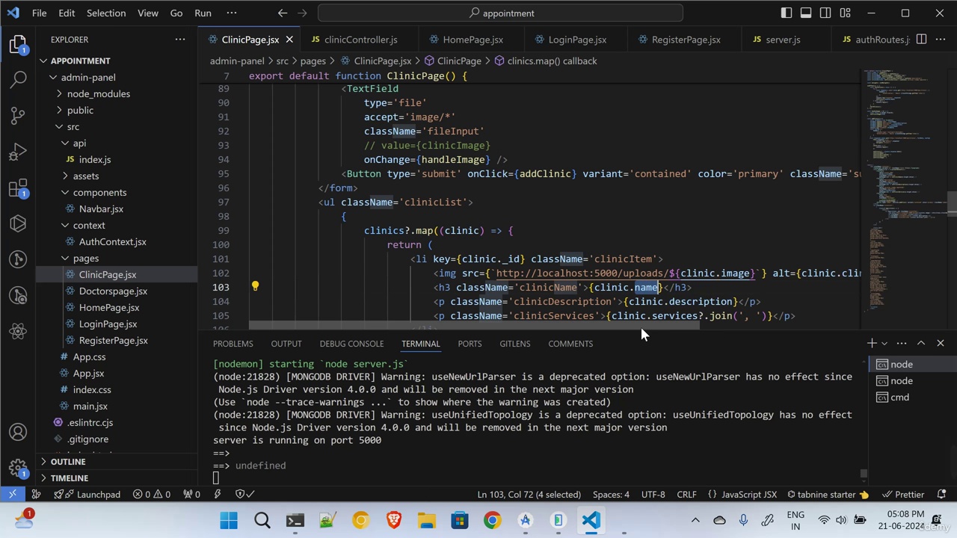Viewport: 957px width, 538px height.
Task: Click the lightbulb code action on line 103
Action: coord(255,286)
